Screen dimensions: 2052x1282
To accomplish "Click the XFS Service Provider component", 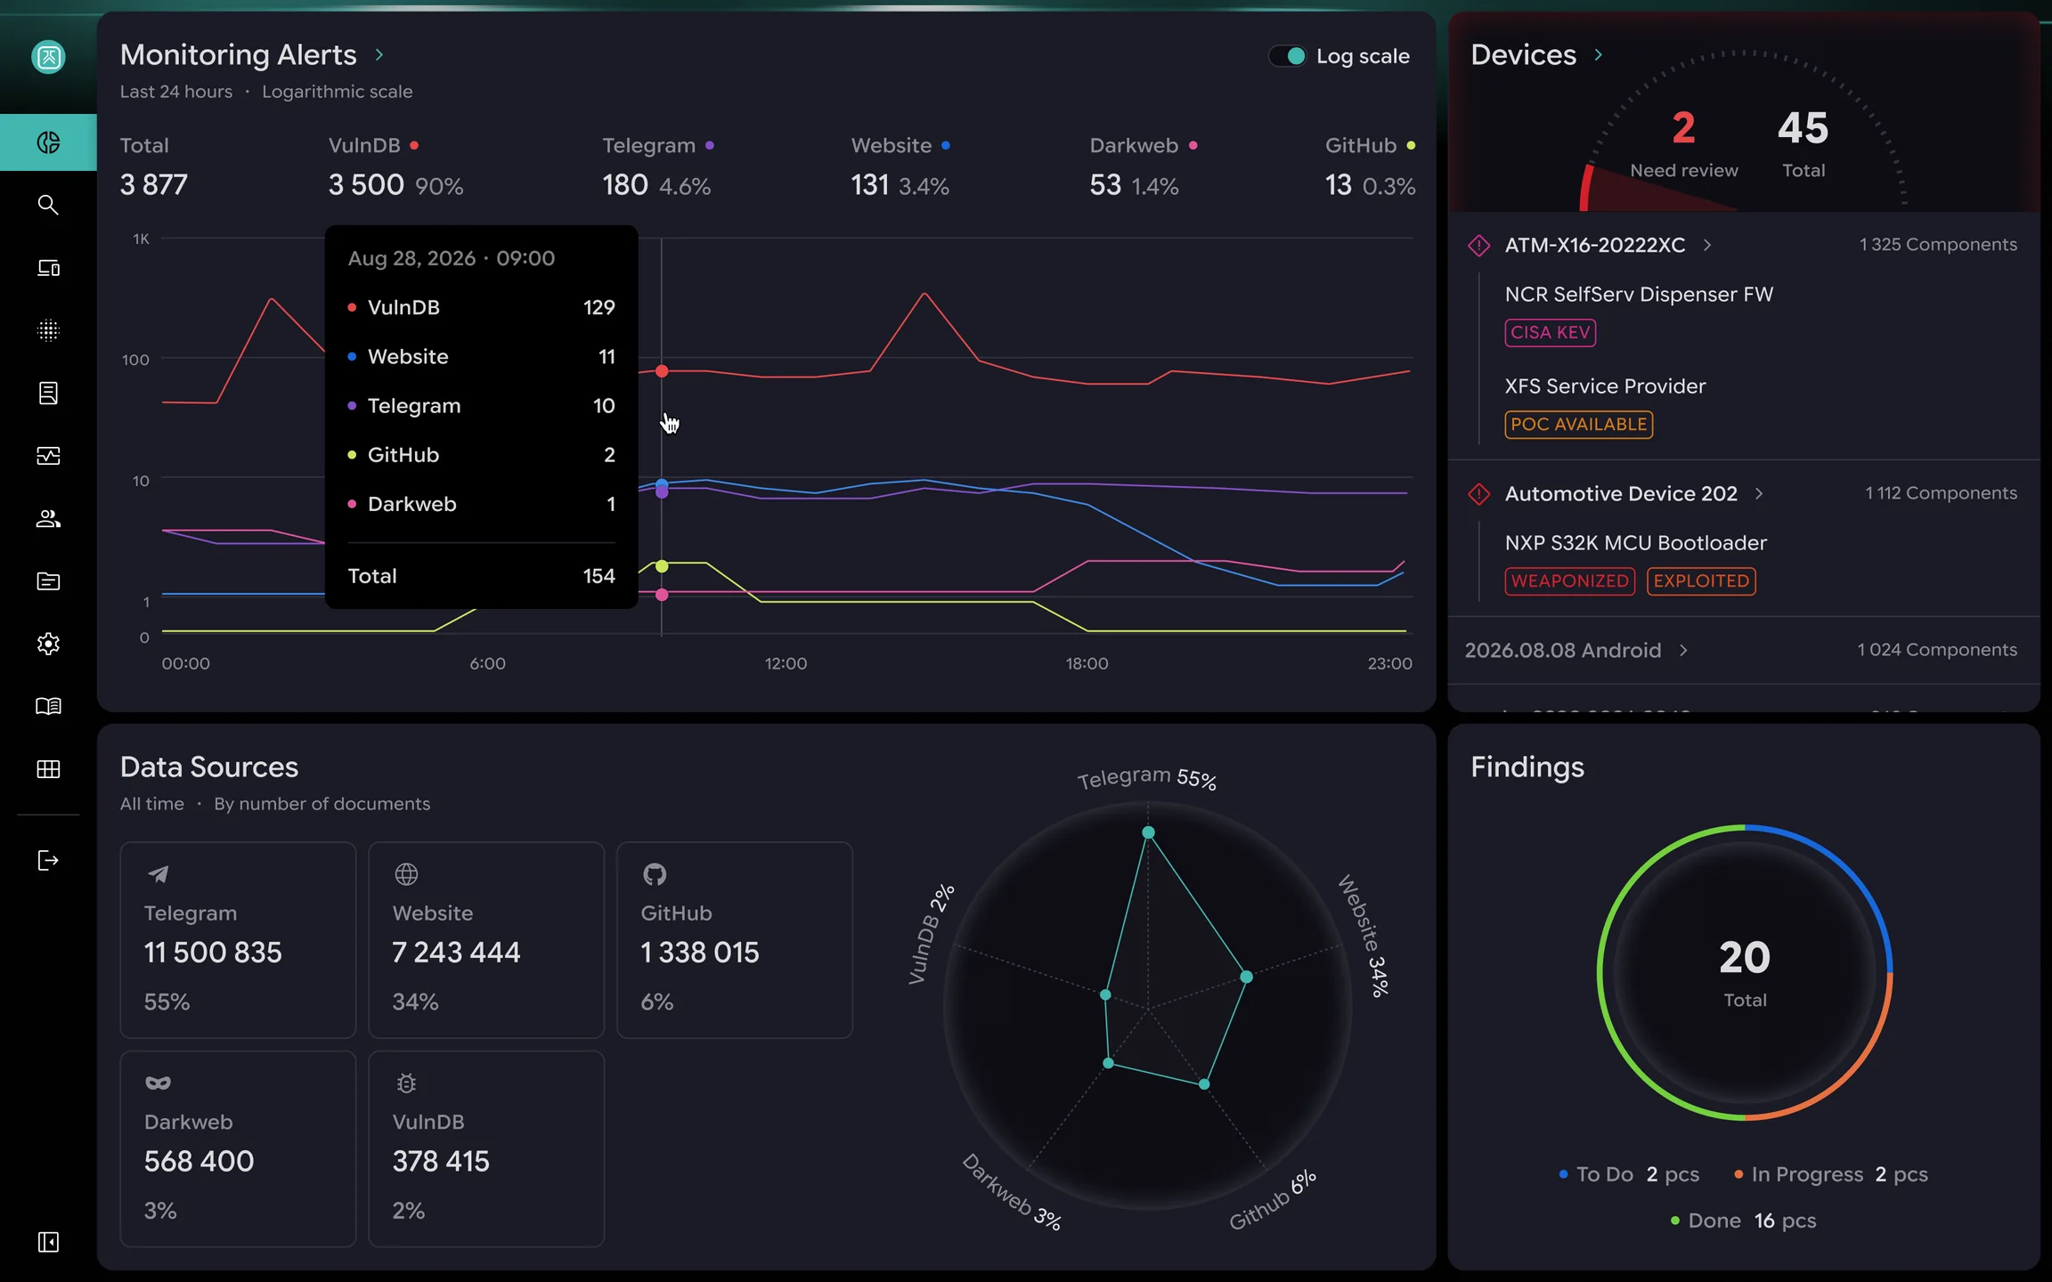I will (x=1605, y=386).
